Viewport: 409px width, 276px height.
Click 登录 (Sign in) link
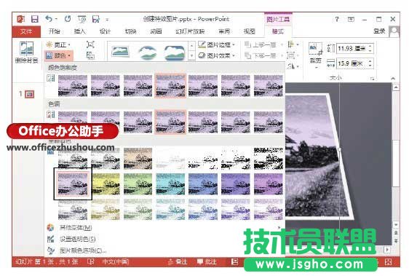point(379,31)
